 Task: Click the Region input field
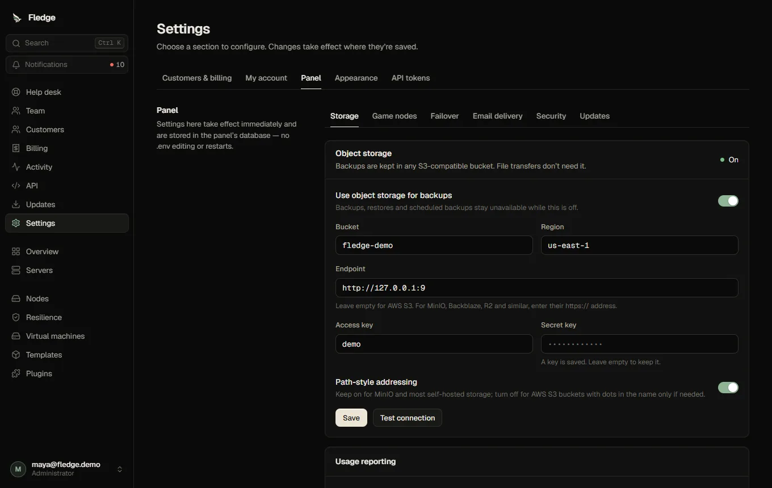coord(640,245)
